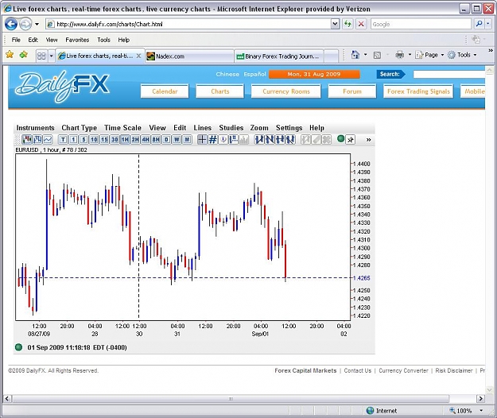Expand chart toolbar overflow chevron

(x=369, y=140)
